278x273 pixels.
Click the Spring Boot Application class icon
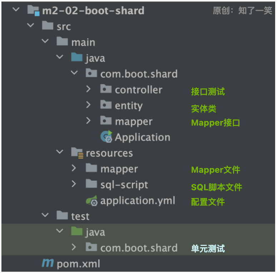[x=106, y=137]
